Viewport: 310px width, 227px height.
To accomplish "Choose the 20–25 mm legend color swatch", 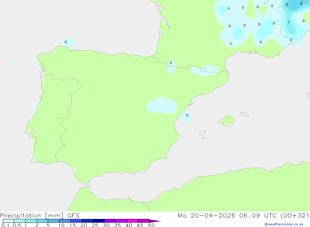I will coord(87,221).
